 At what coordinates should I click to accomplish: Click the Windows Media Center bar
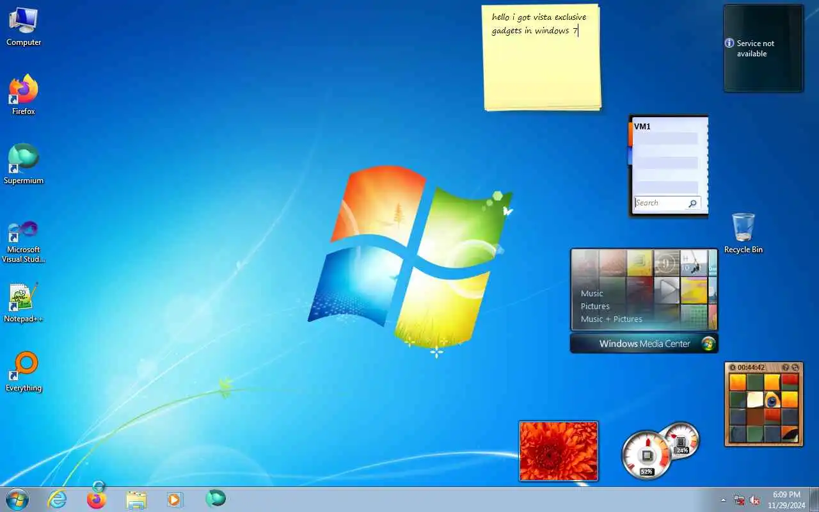click(644, 344)
